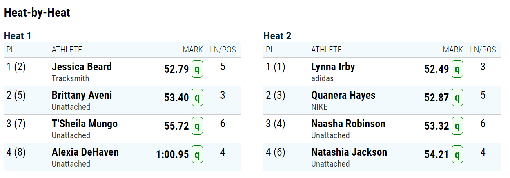The image size is (510, 178).
Task: Open Lynna Irby's athlete page
Action: [333, 67]
